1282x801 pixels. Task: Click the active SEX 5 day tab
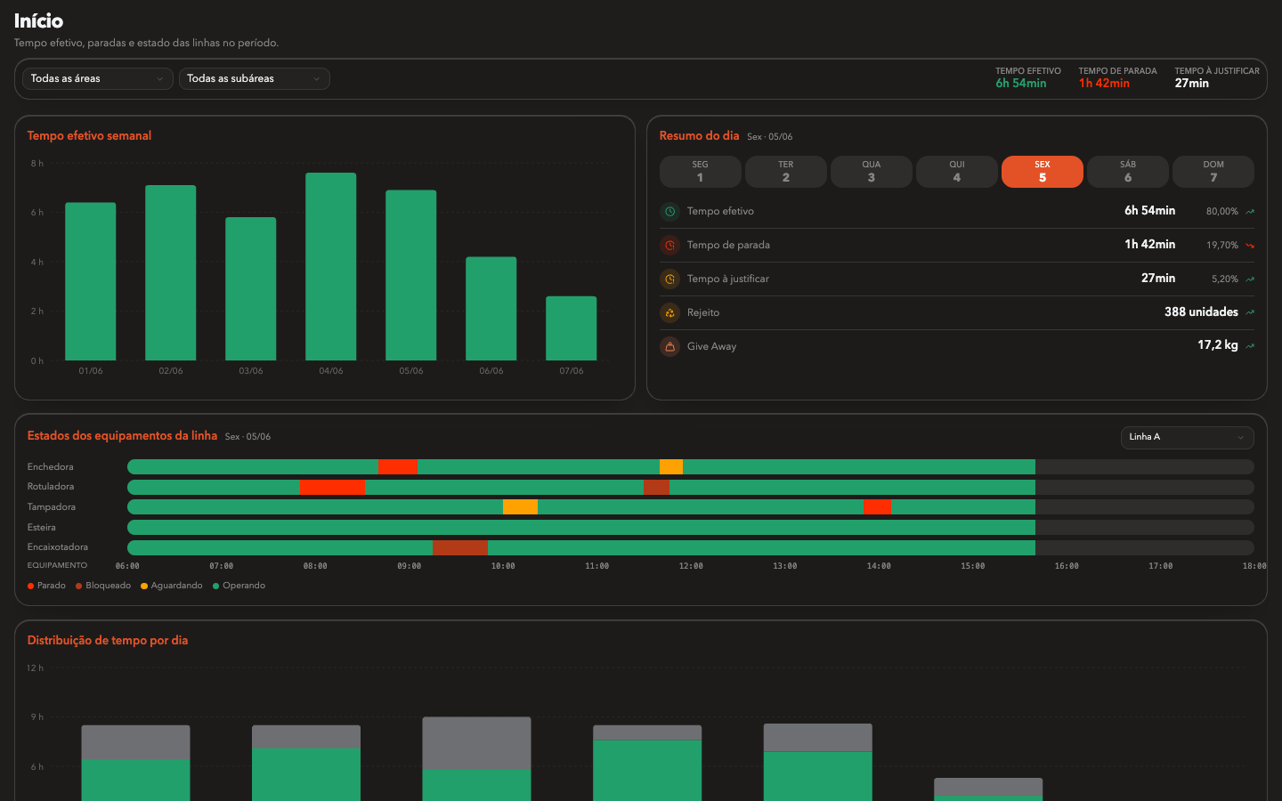click(x=1043, y=172)
